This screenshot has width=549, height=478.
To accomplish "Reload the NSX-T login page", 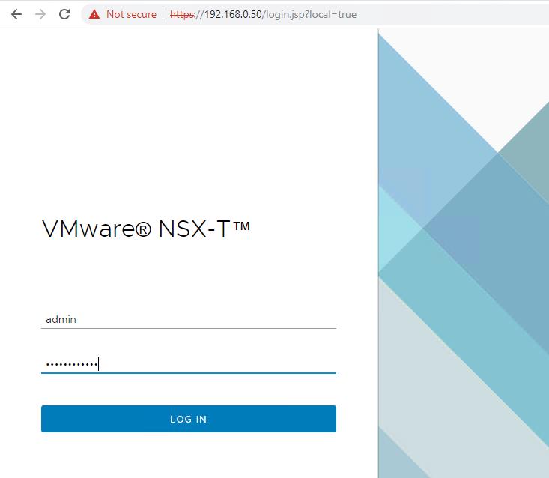I will click(x=64, y=14).
